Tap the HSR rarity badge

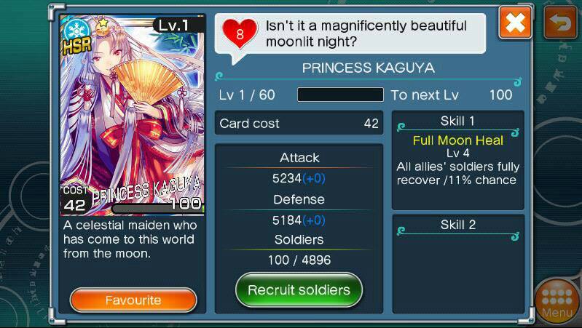pos(76,46)
